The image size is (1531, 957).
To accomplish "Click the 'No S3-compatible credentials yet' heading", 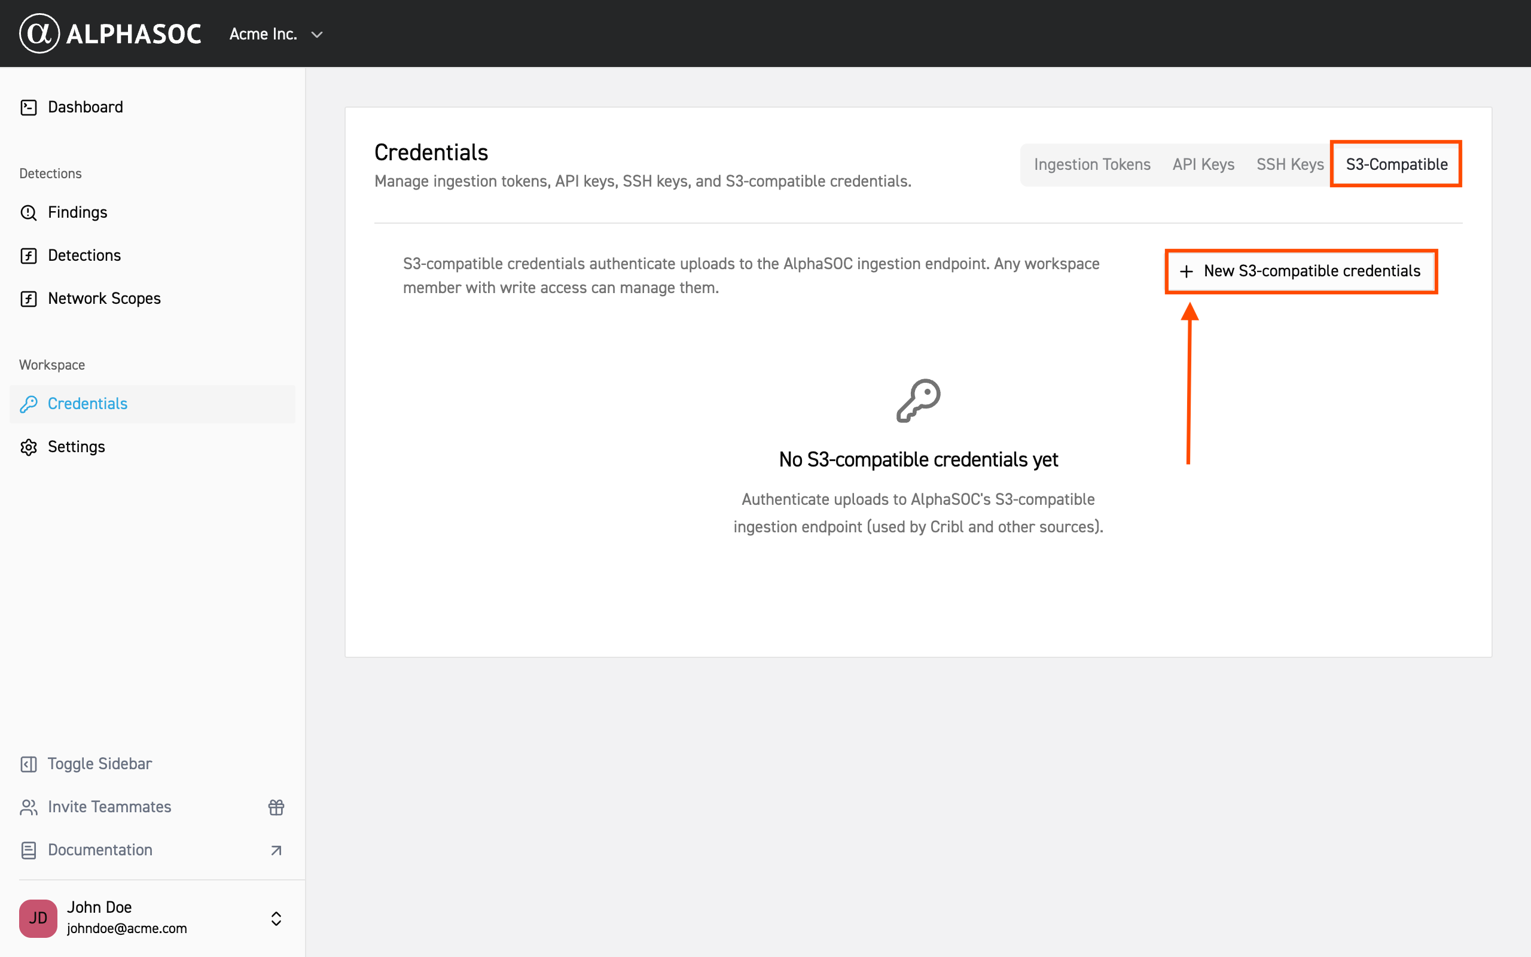I will tap(919, 459).
